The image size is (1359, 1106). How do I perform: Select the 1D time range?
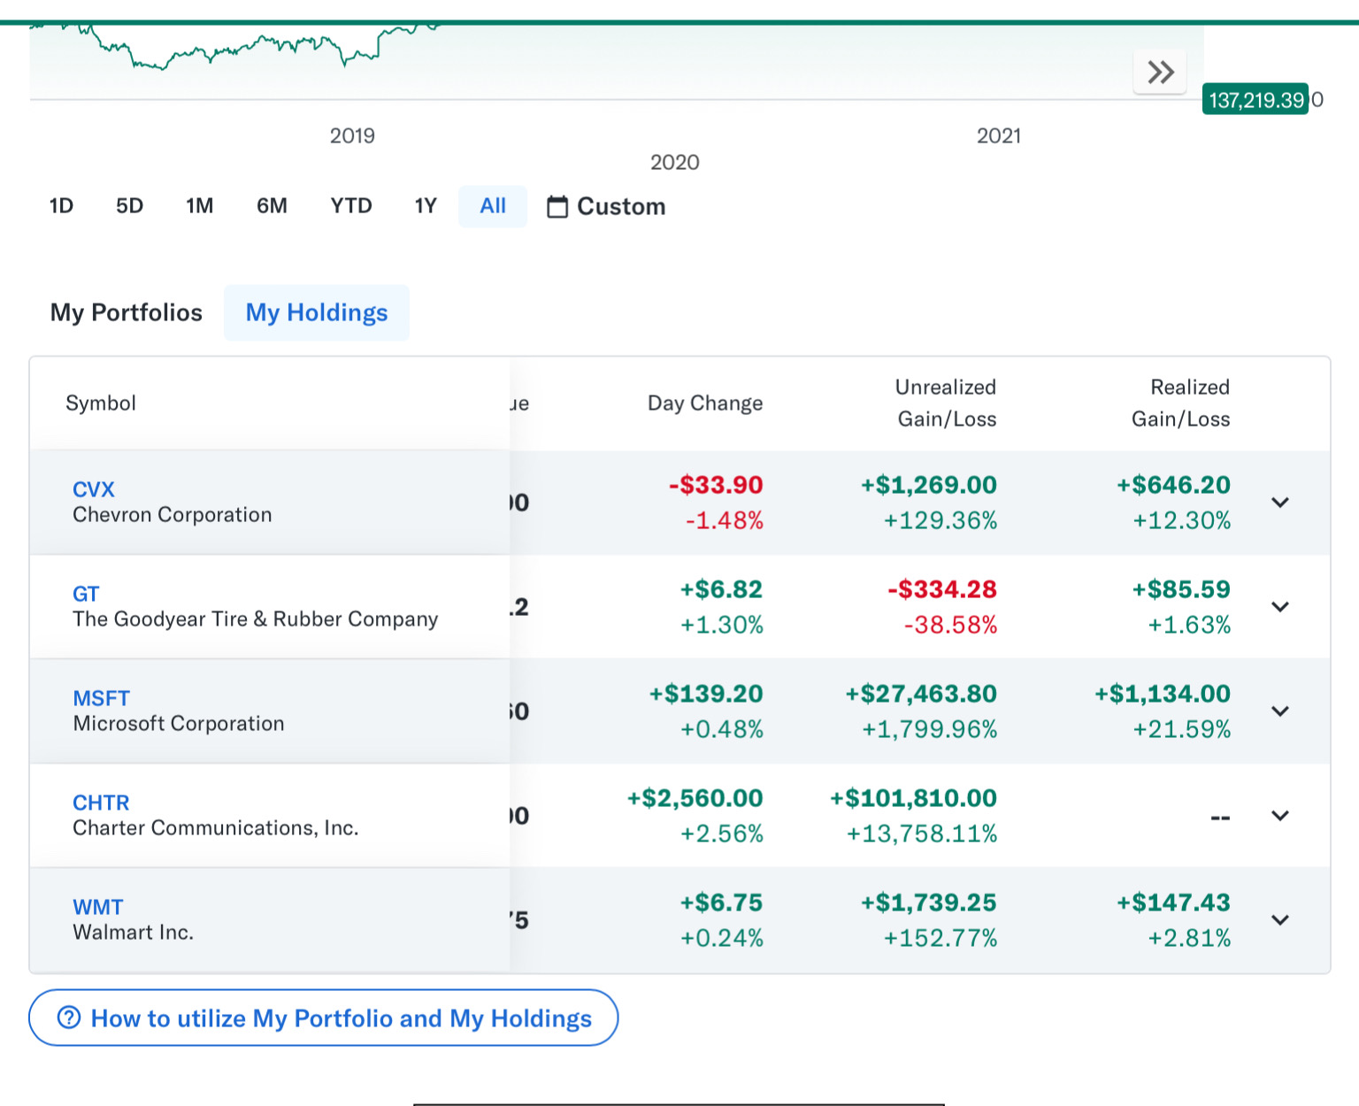pos(61,206)
